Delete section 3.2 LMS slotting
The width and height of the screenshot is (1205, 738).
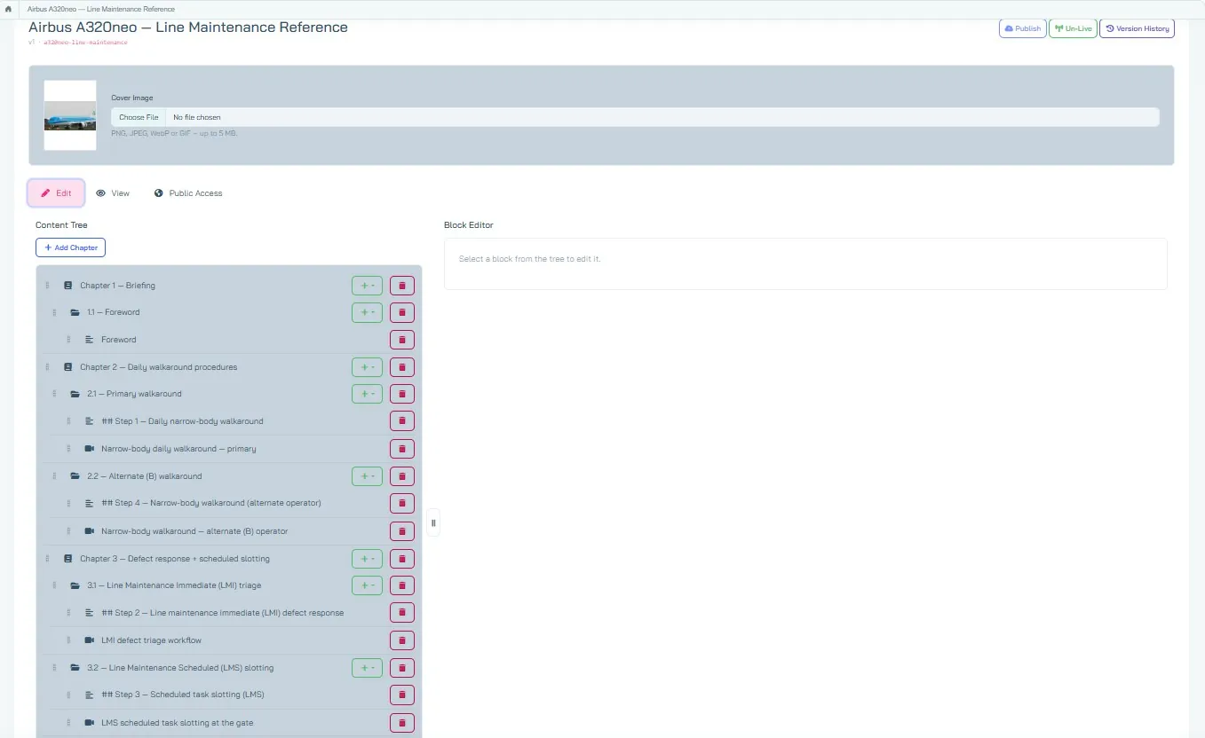point(402,668)
